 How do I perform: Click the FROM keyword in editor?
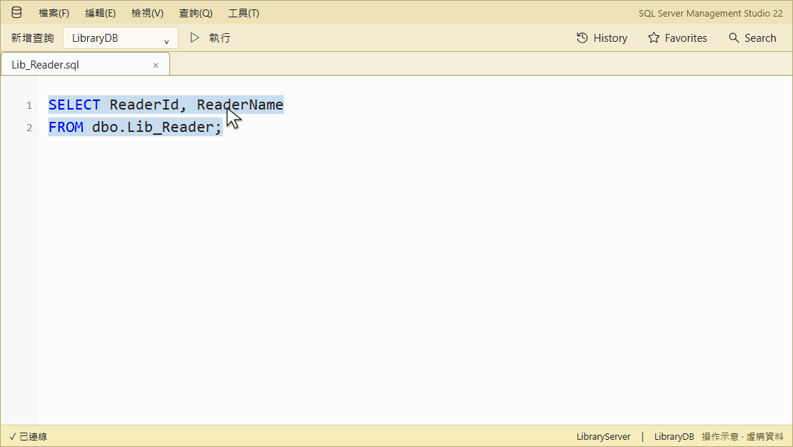click(66, 127)
